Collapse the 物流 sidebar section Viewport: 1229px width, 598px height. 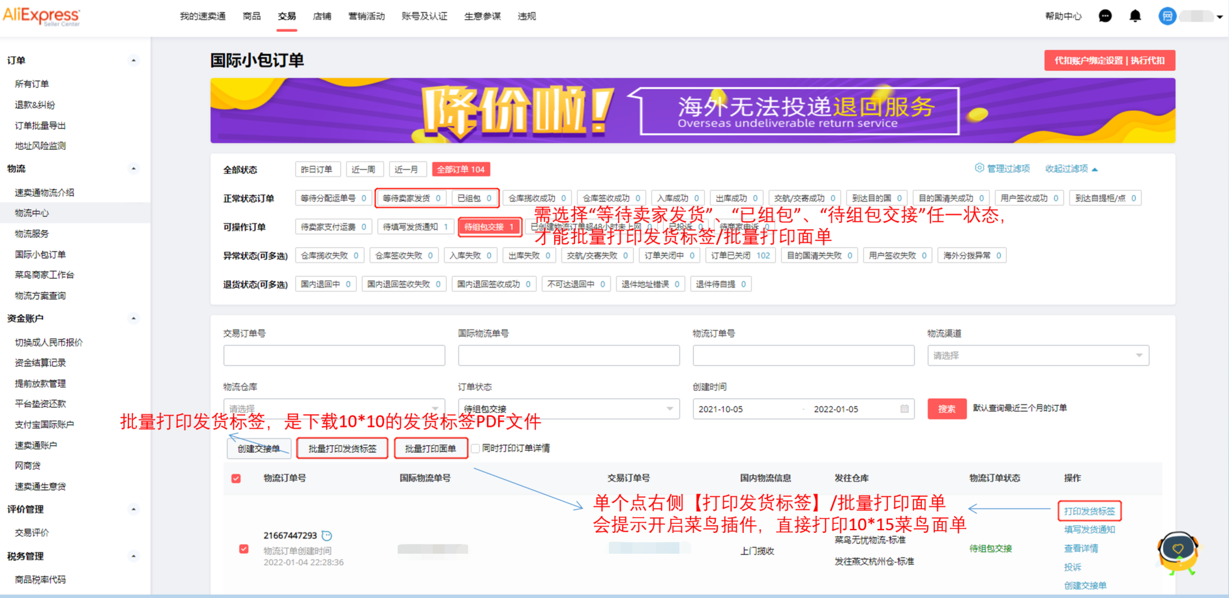coord(134,169)
